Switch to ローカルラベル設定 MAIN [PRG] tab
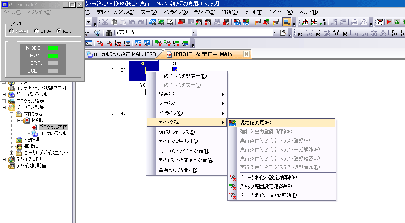This screenshot has height=223, width=405. pos(123,54)
